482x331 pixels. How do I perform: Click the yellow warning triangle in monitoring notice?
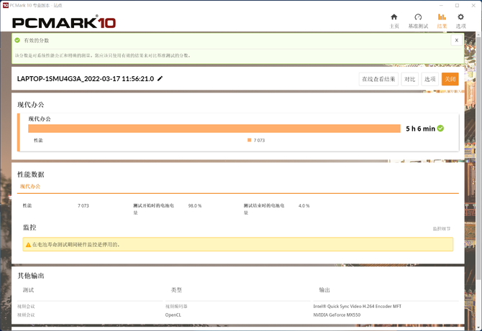point(28,244)
